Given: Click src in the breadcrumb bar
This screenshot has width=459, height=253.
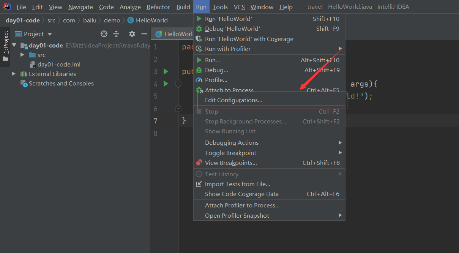Looking at the screenshot, I should pyautogui.click(x=51, y=20).
